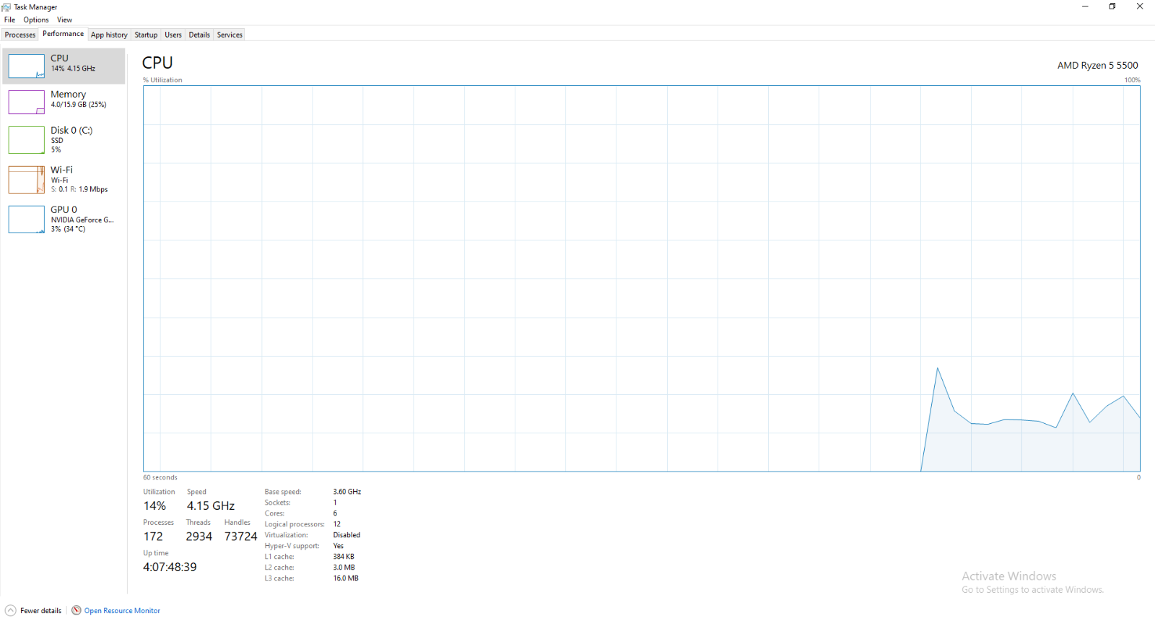Click inside the CPU utilization graph

641,279
